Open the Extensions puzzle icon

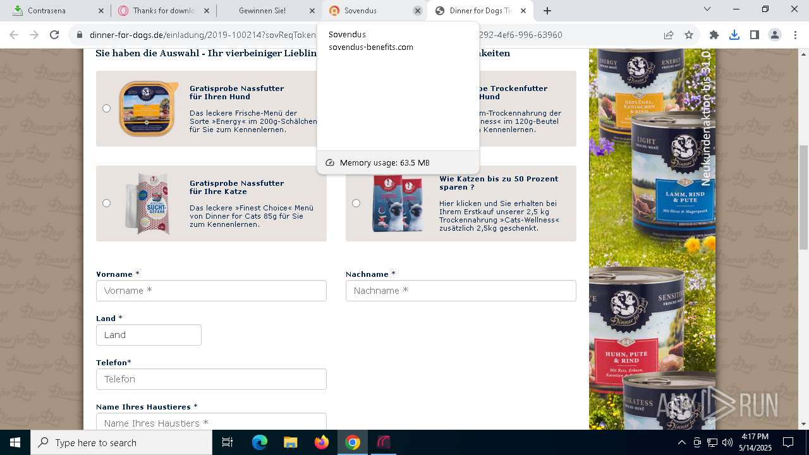point(714,35)
